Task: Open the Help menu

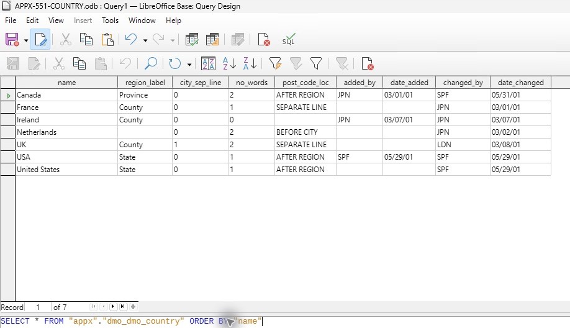Action: click(173, 20)
